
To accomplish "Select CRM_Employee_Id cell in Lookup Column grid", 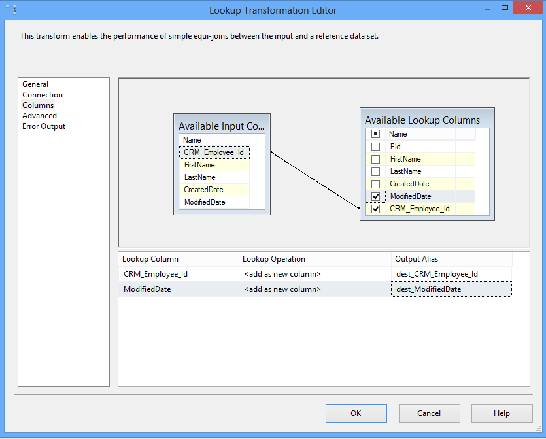I will pyautogui.click(x=179, y=274).
